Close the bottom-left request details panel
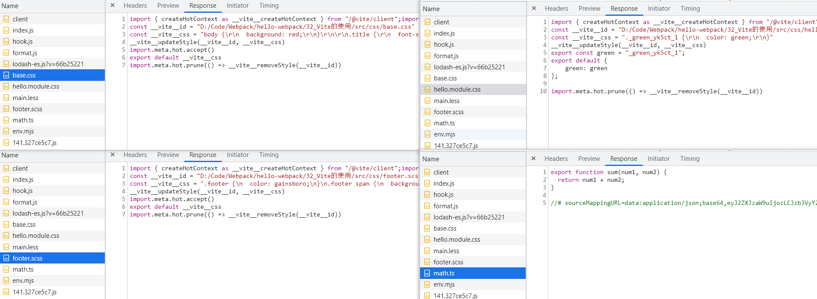The width and height of the screenshot is (817, 299). click(112, 155)
